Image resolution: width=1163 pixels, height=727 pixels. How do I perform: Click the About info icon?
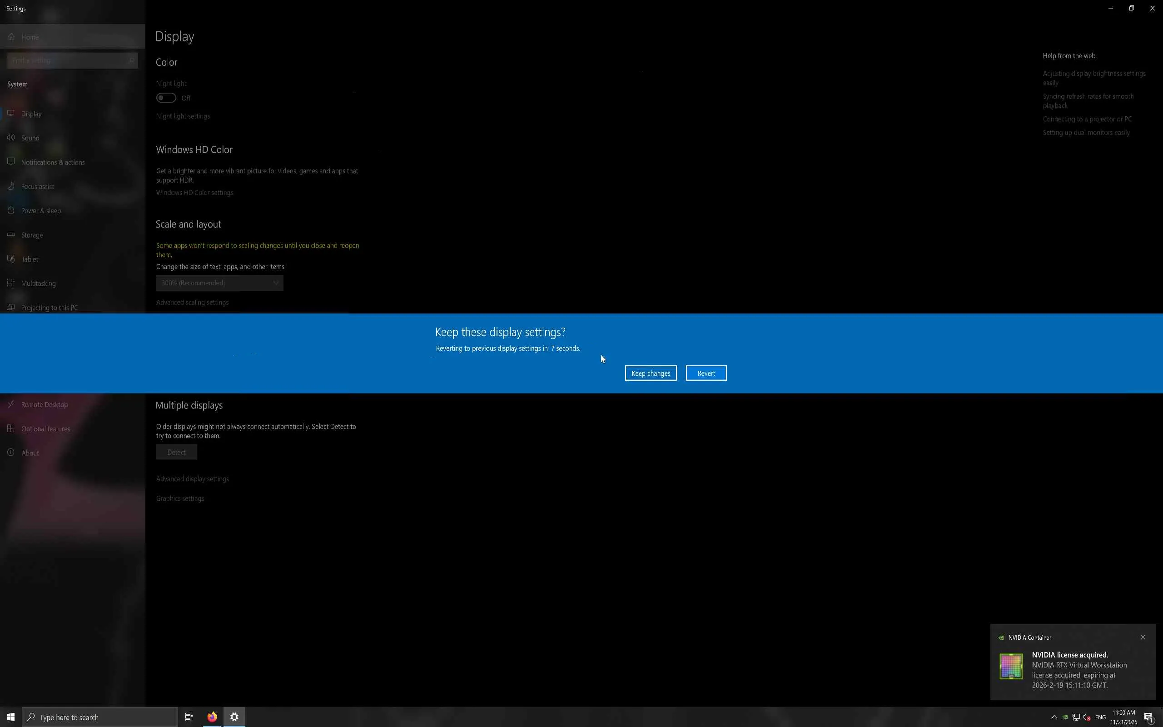pos(11,453)
